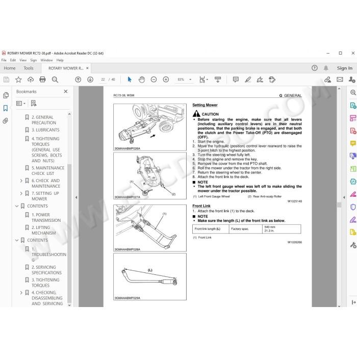Open Comment tool in right pane

(353, 143)
